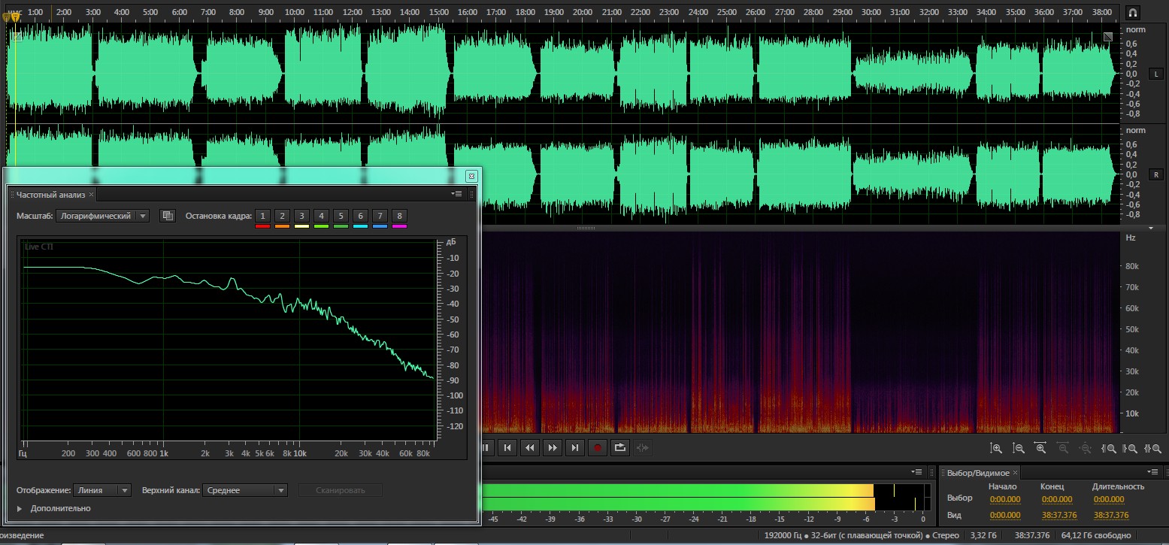This screenshot has height=545, width=1169.
Task: Toggle hold frame button 1
Action: coord(262,216)
